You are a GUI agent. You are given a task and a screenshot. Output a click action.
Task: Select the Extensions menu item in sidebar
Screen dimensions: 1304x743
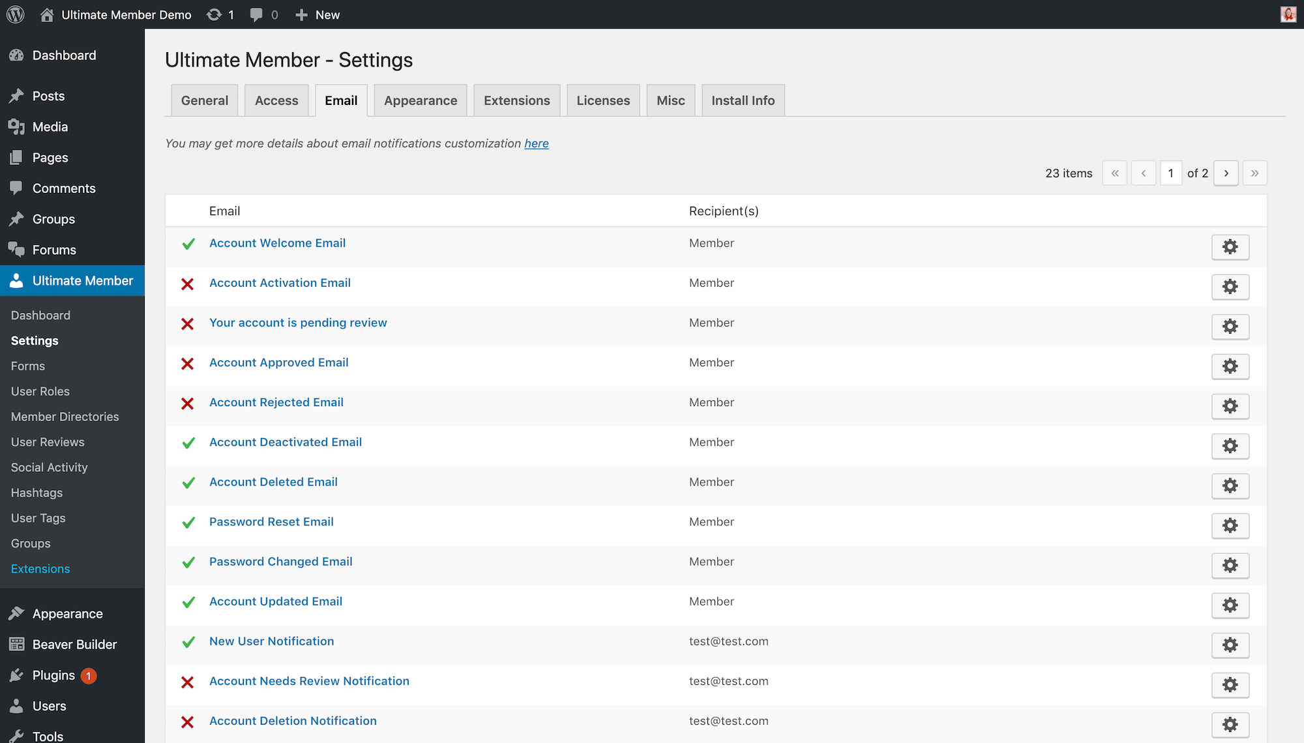click(x=40, y=568)
